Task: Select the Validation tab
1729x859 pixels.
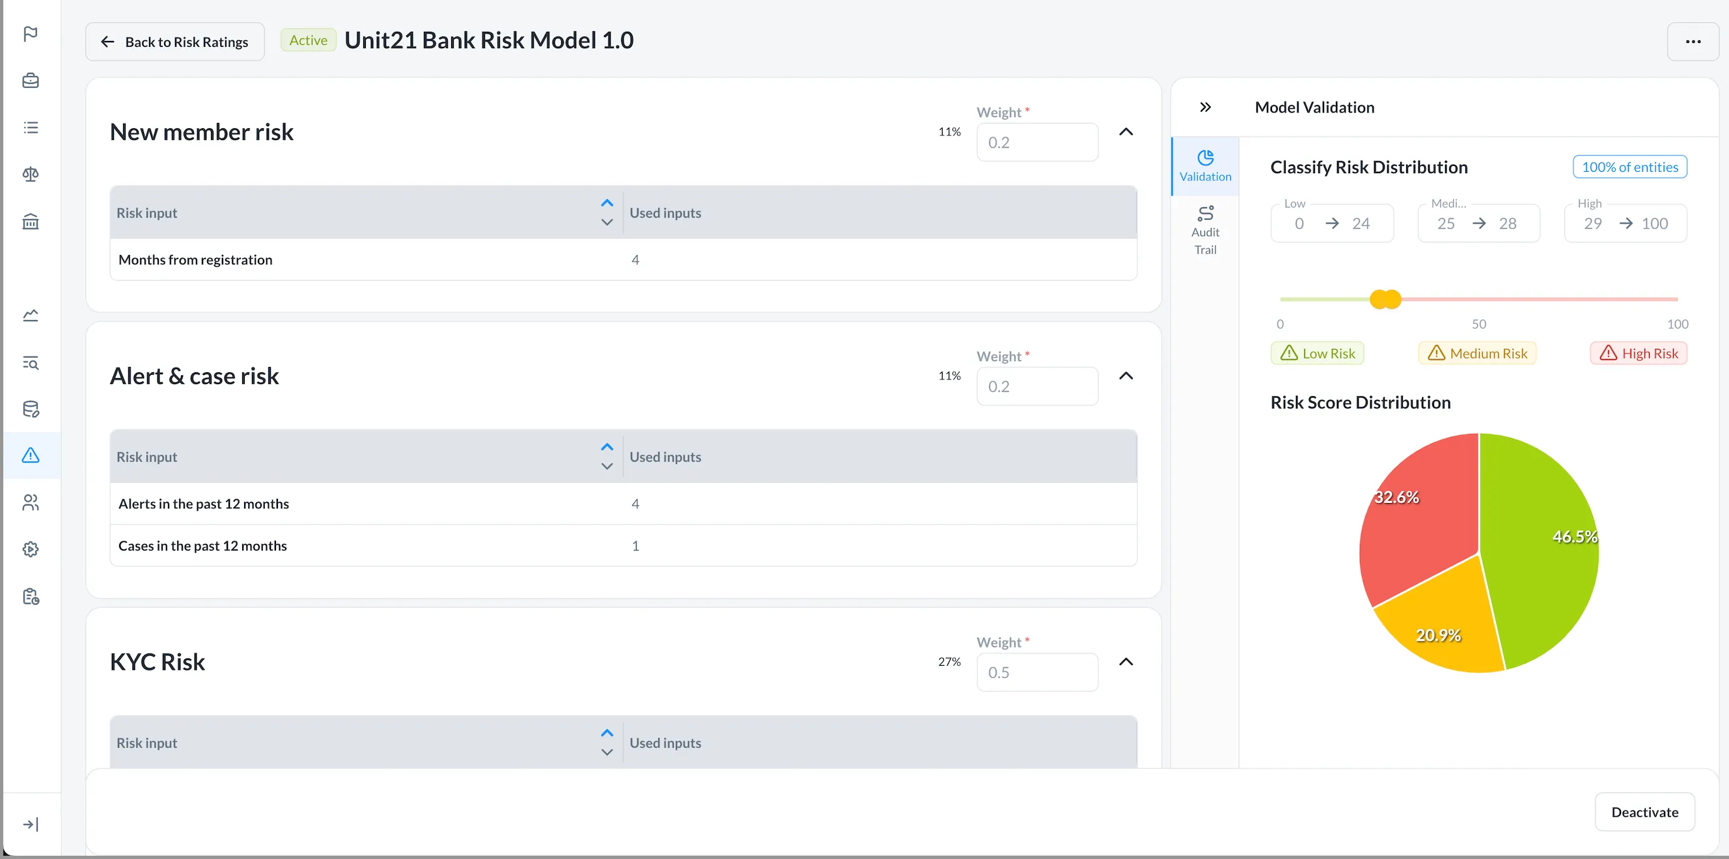Action: click(1205, 166)
